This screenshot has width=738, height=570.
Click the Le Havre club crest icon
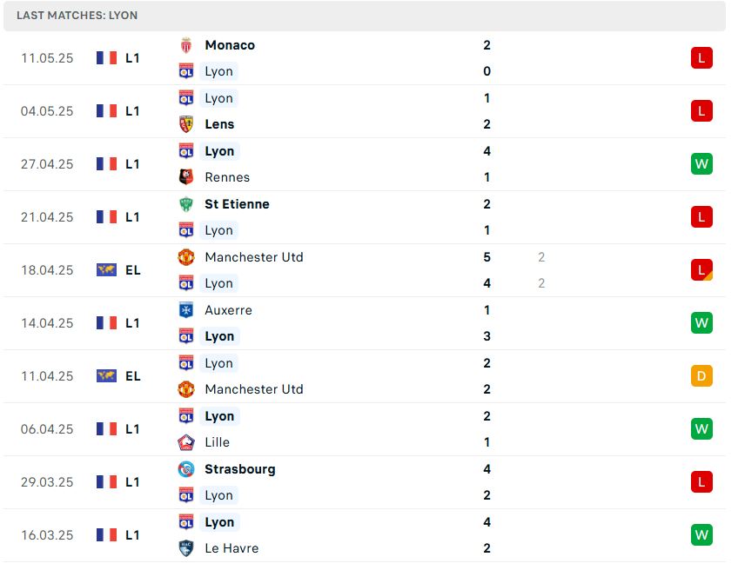[186, 548]
